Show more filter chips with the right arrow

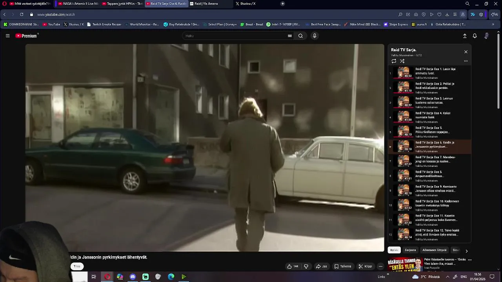tap(466, 251)
